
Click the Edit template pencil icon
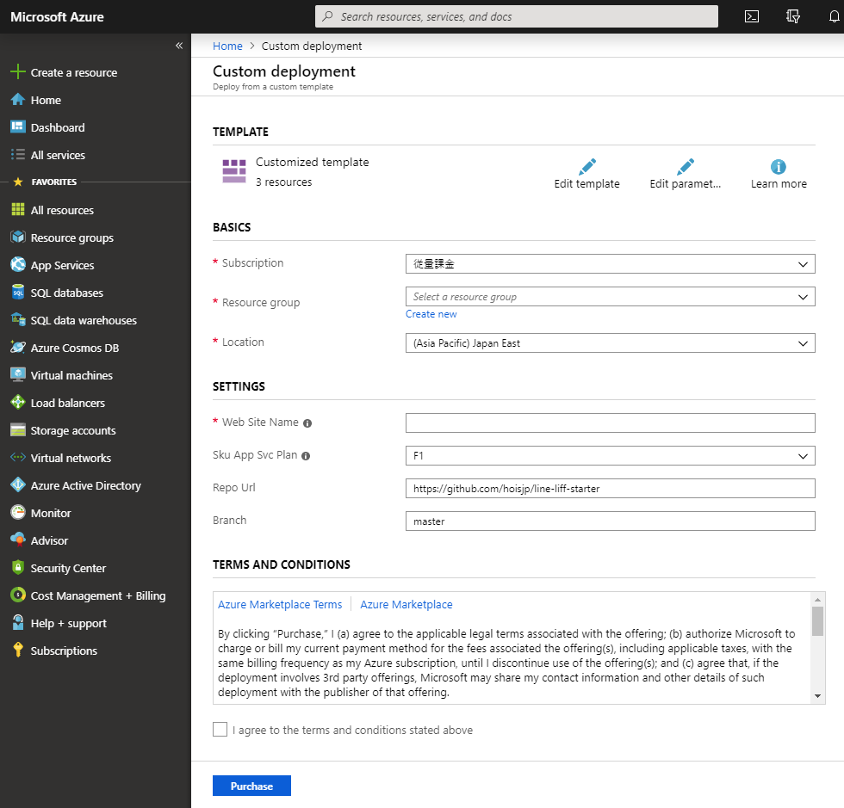pos(587,167)
